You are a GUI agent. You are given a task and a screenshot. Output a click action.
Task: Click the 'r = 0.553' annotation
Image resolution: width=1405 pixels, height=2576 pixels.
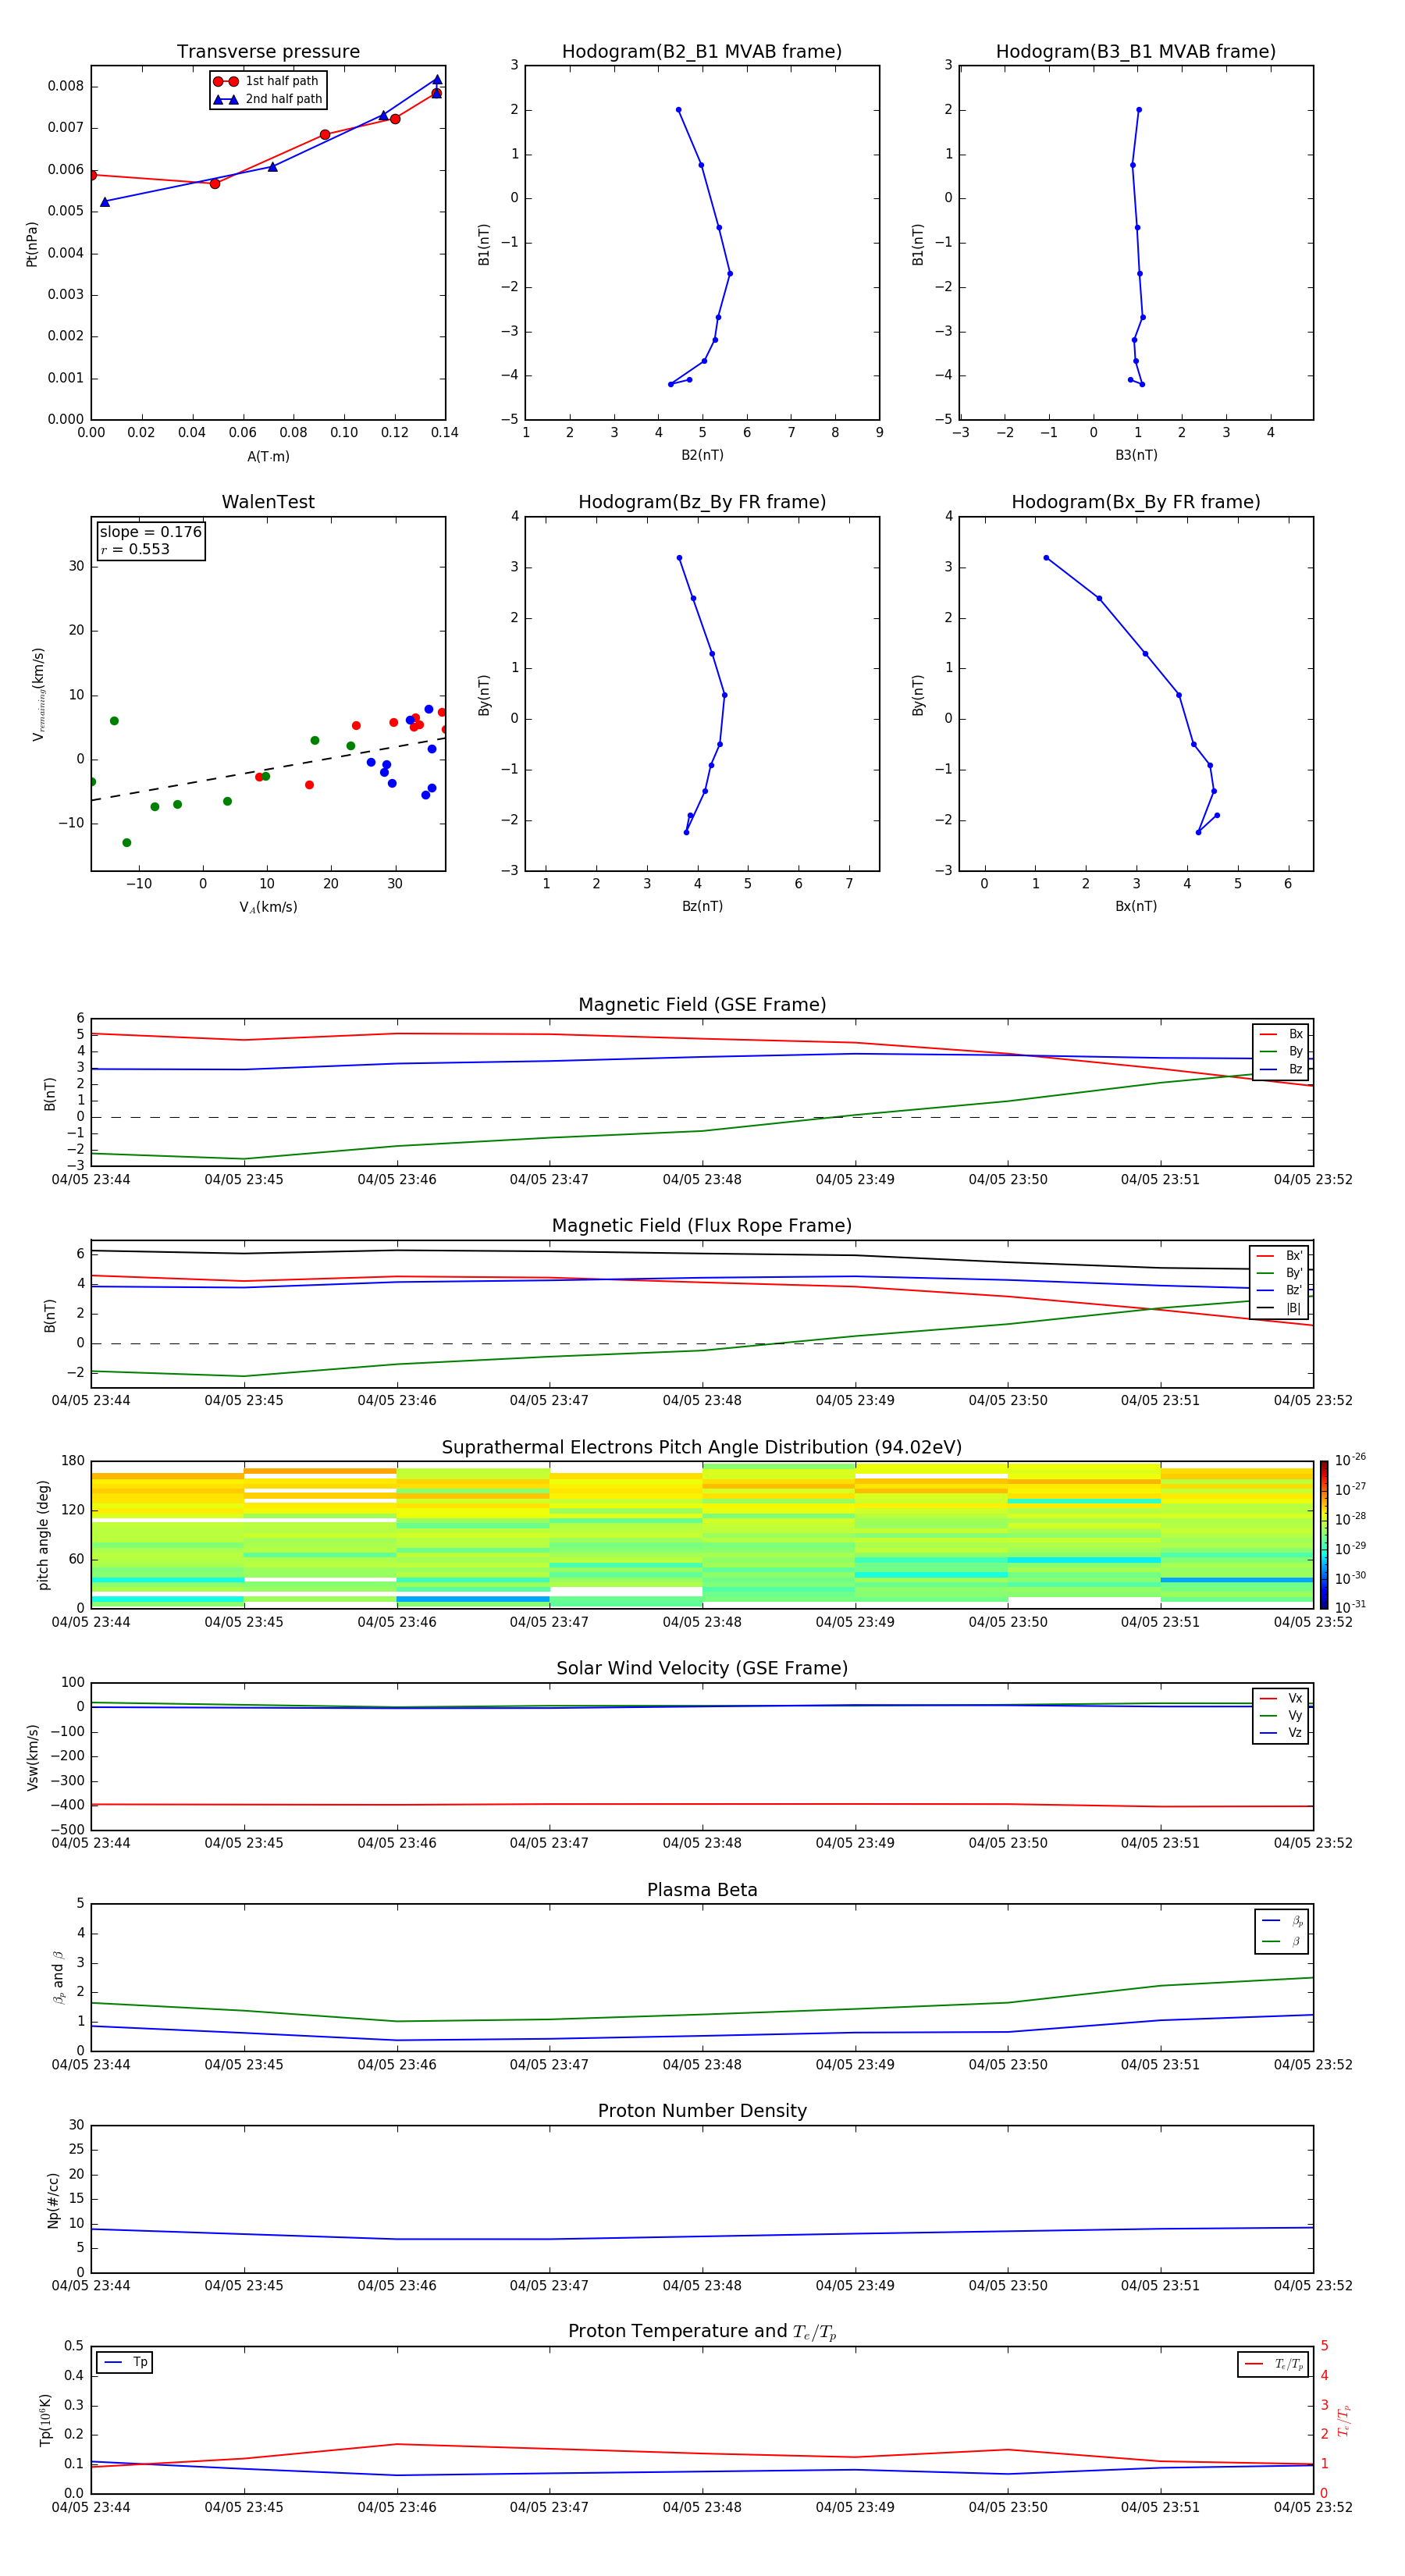point(135,549)
